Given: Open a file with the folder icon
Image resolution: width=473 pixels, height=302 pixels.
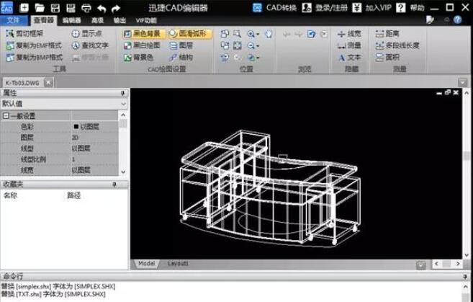Looking at the screenshot, I should point(40,8).
